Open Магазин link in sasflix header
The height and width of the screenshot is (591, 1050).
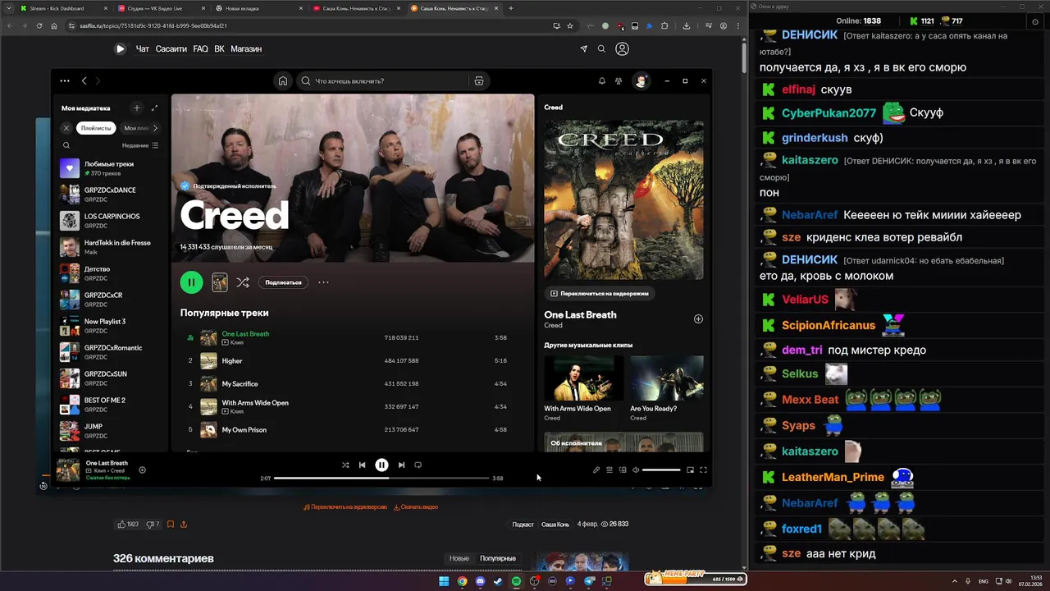(x=246, y=48)
